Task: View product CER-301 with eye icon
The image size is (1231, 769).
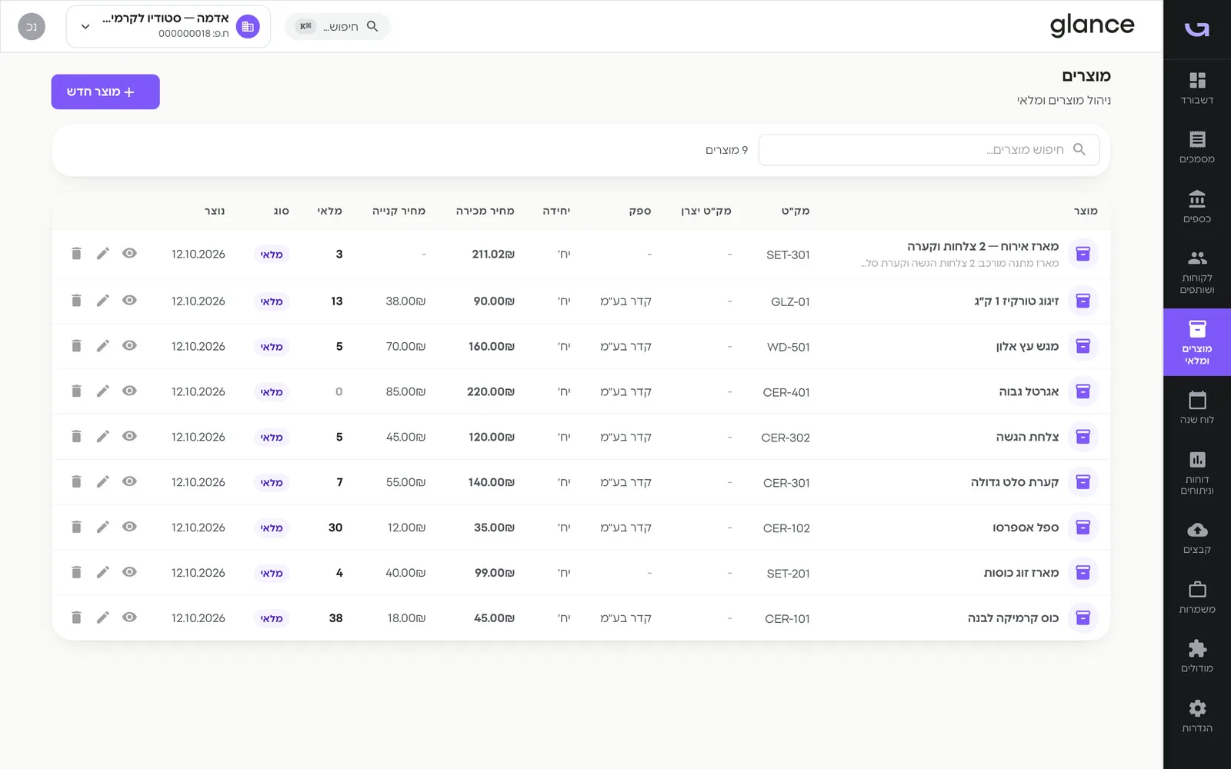Action: 129,481
